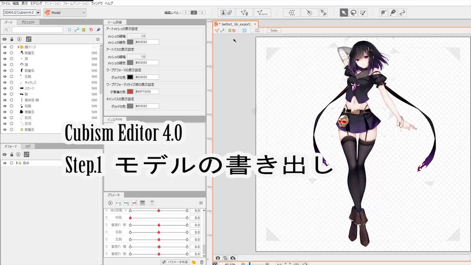Click the delete keys icon in Parameters
Screen dimensions: 471x265
tap(134, 203)
